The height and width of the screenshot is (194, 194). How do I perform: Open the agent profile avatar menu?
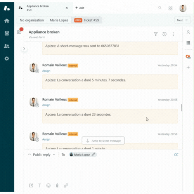tap(183, 8)
